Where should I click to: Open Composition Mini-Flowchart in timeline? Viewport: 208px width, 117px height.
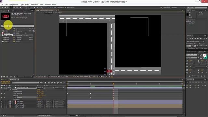coord(41,83)
